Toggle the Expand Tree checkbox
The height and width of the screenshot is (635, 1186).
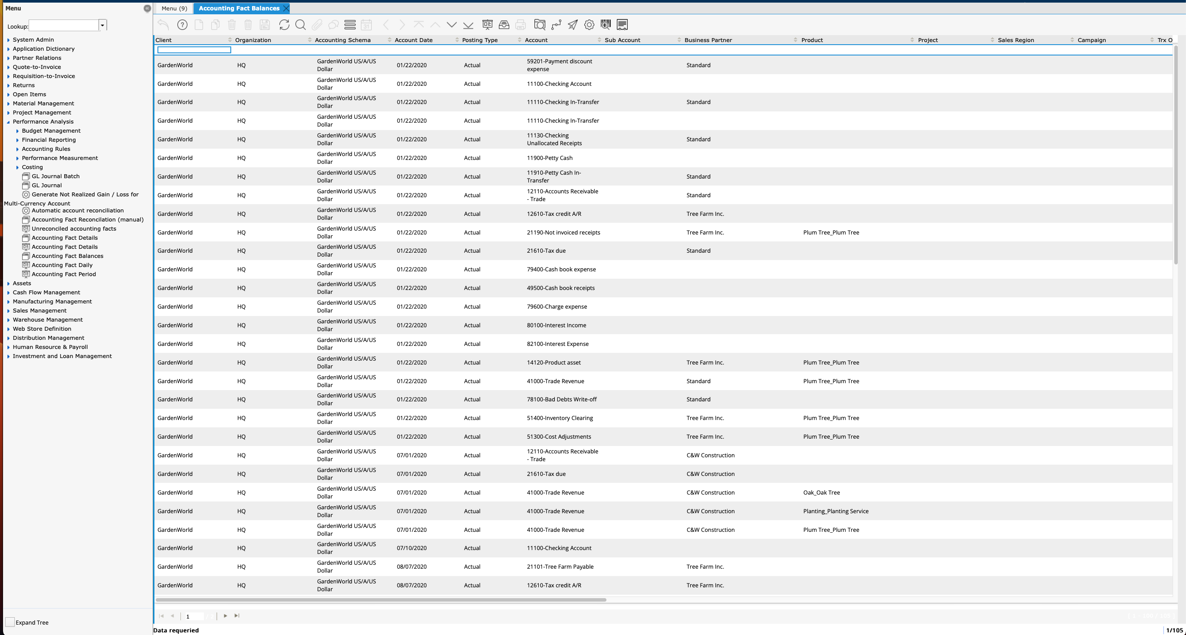[10, 622]
